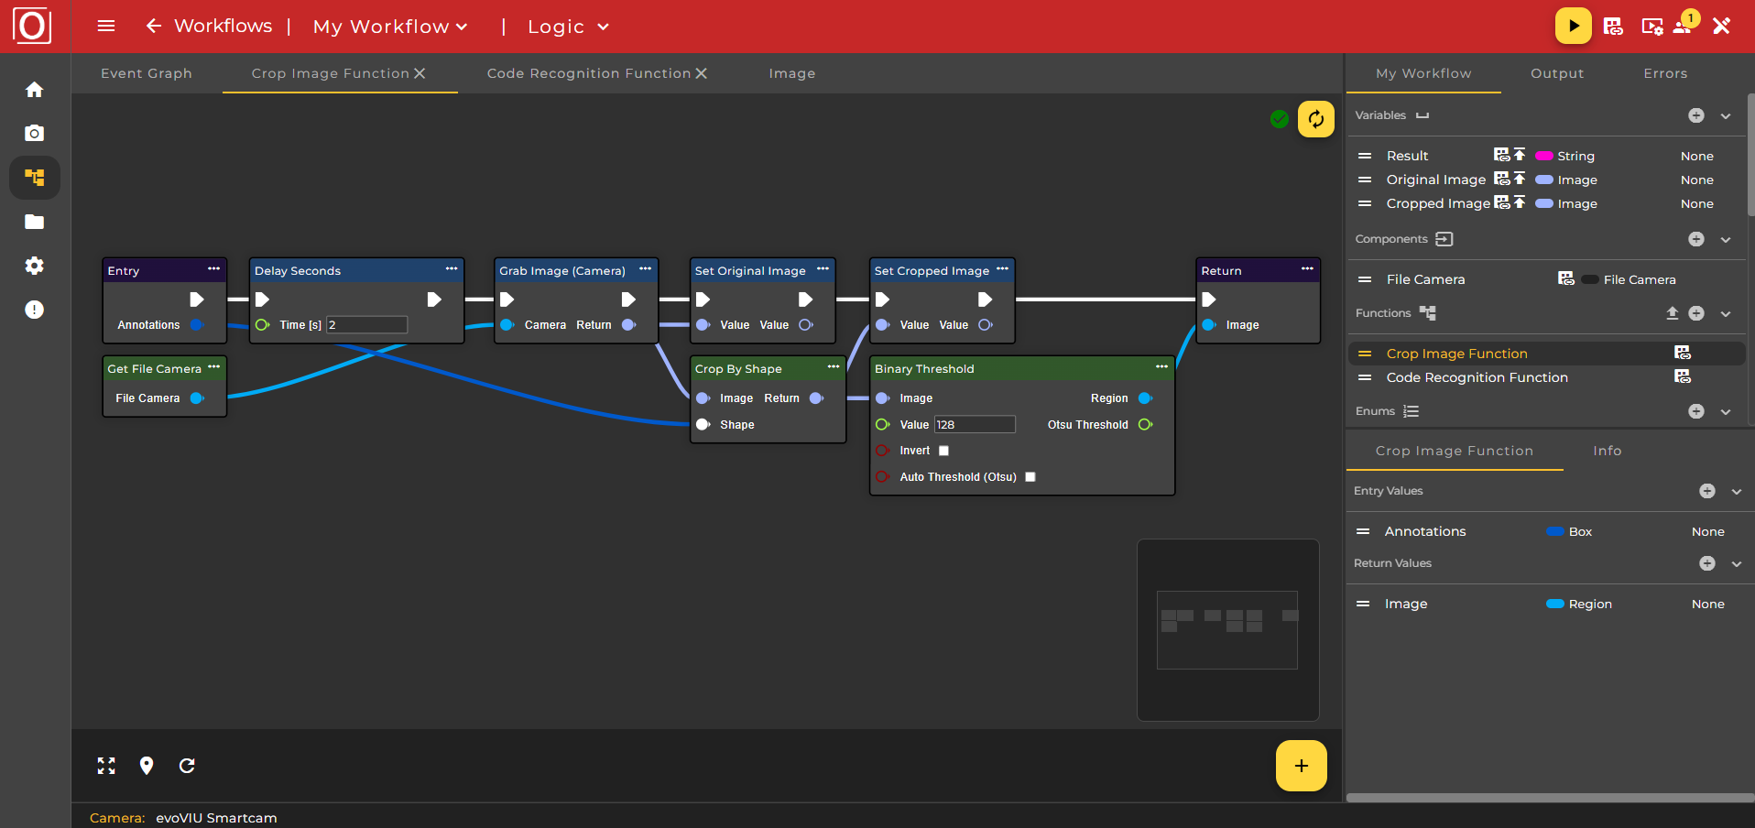The height and width of the screenshot is (828, 1755).
Task: Click the yellow refresh graph button
Action: (x=1315, y=119)
